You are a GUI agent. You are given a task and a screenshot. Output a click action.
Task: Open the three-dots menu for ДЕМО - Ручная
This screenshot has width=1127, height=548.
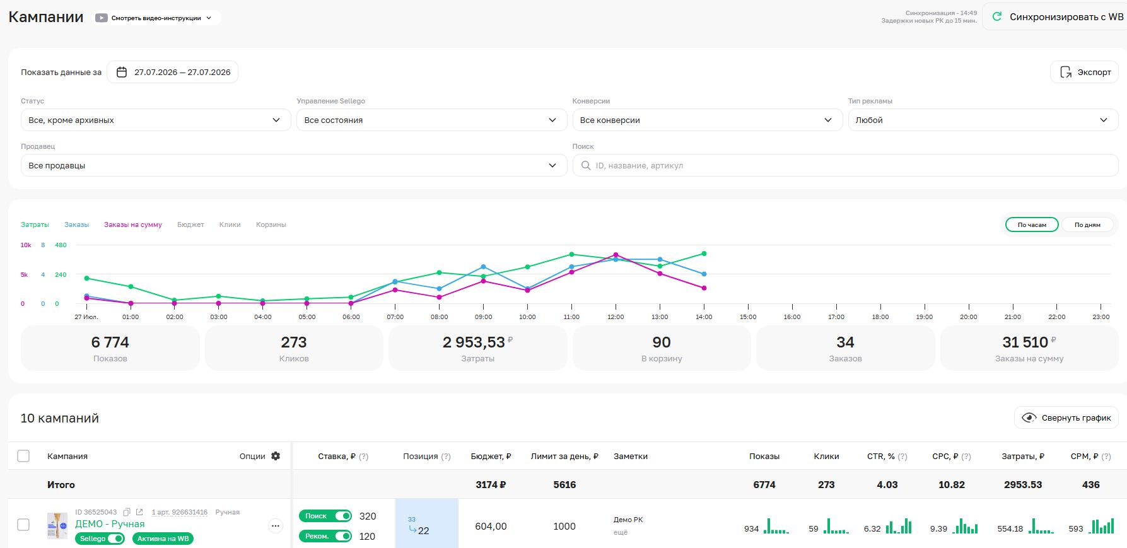pyautogui.click(x=276, y=526)
